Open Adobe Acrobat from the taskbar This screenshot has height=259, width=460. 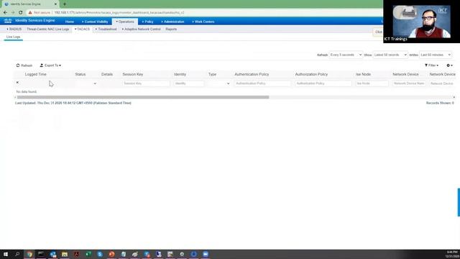pyautogui.click(x=76, y=254)
